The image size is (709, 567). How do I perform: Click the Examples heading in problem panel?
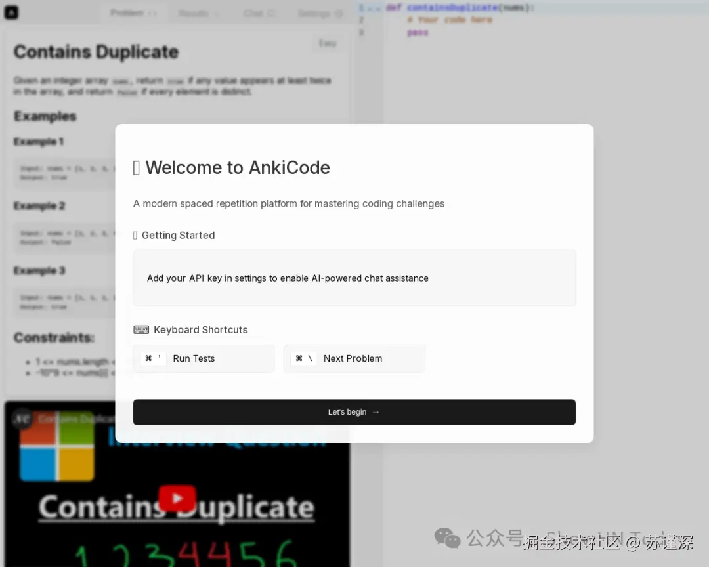pyautogui.click(x=45, y=116)
